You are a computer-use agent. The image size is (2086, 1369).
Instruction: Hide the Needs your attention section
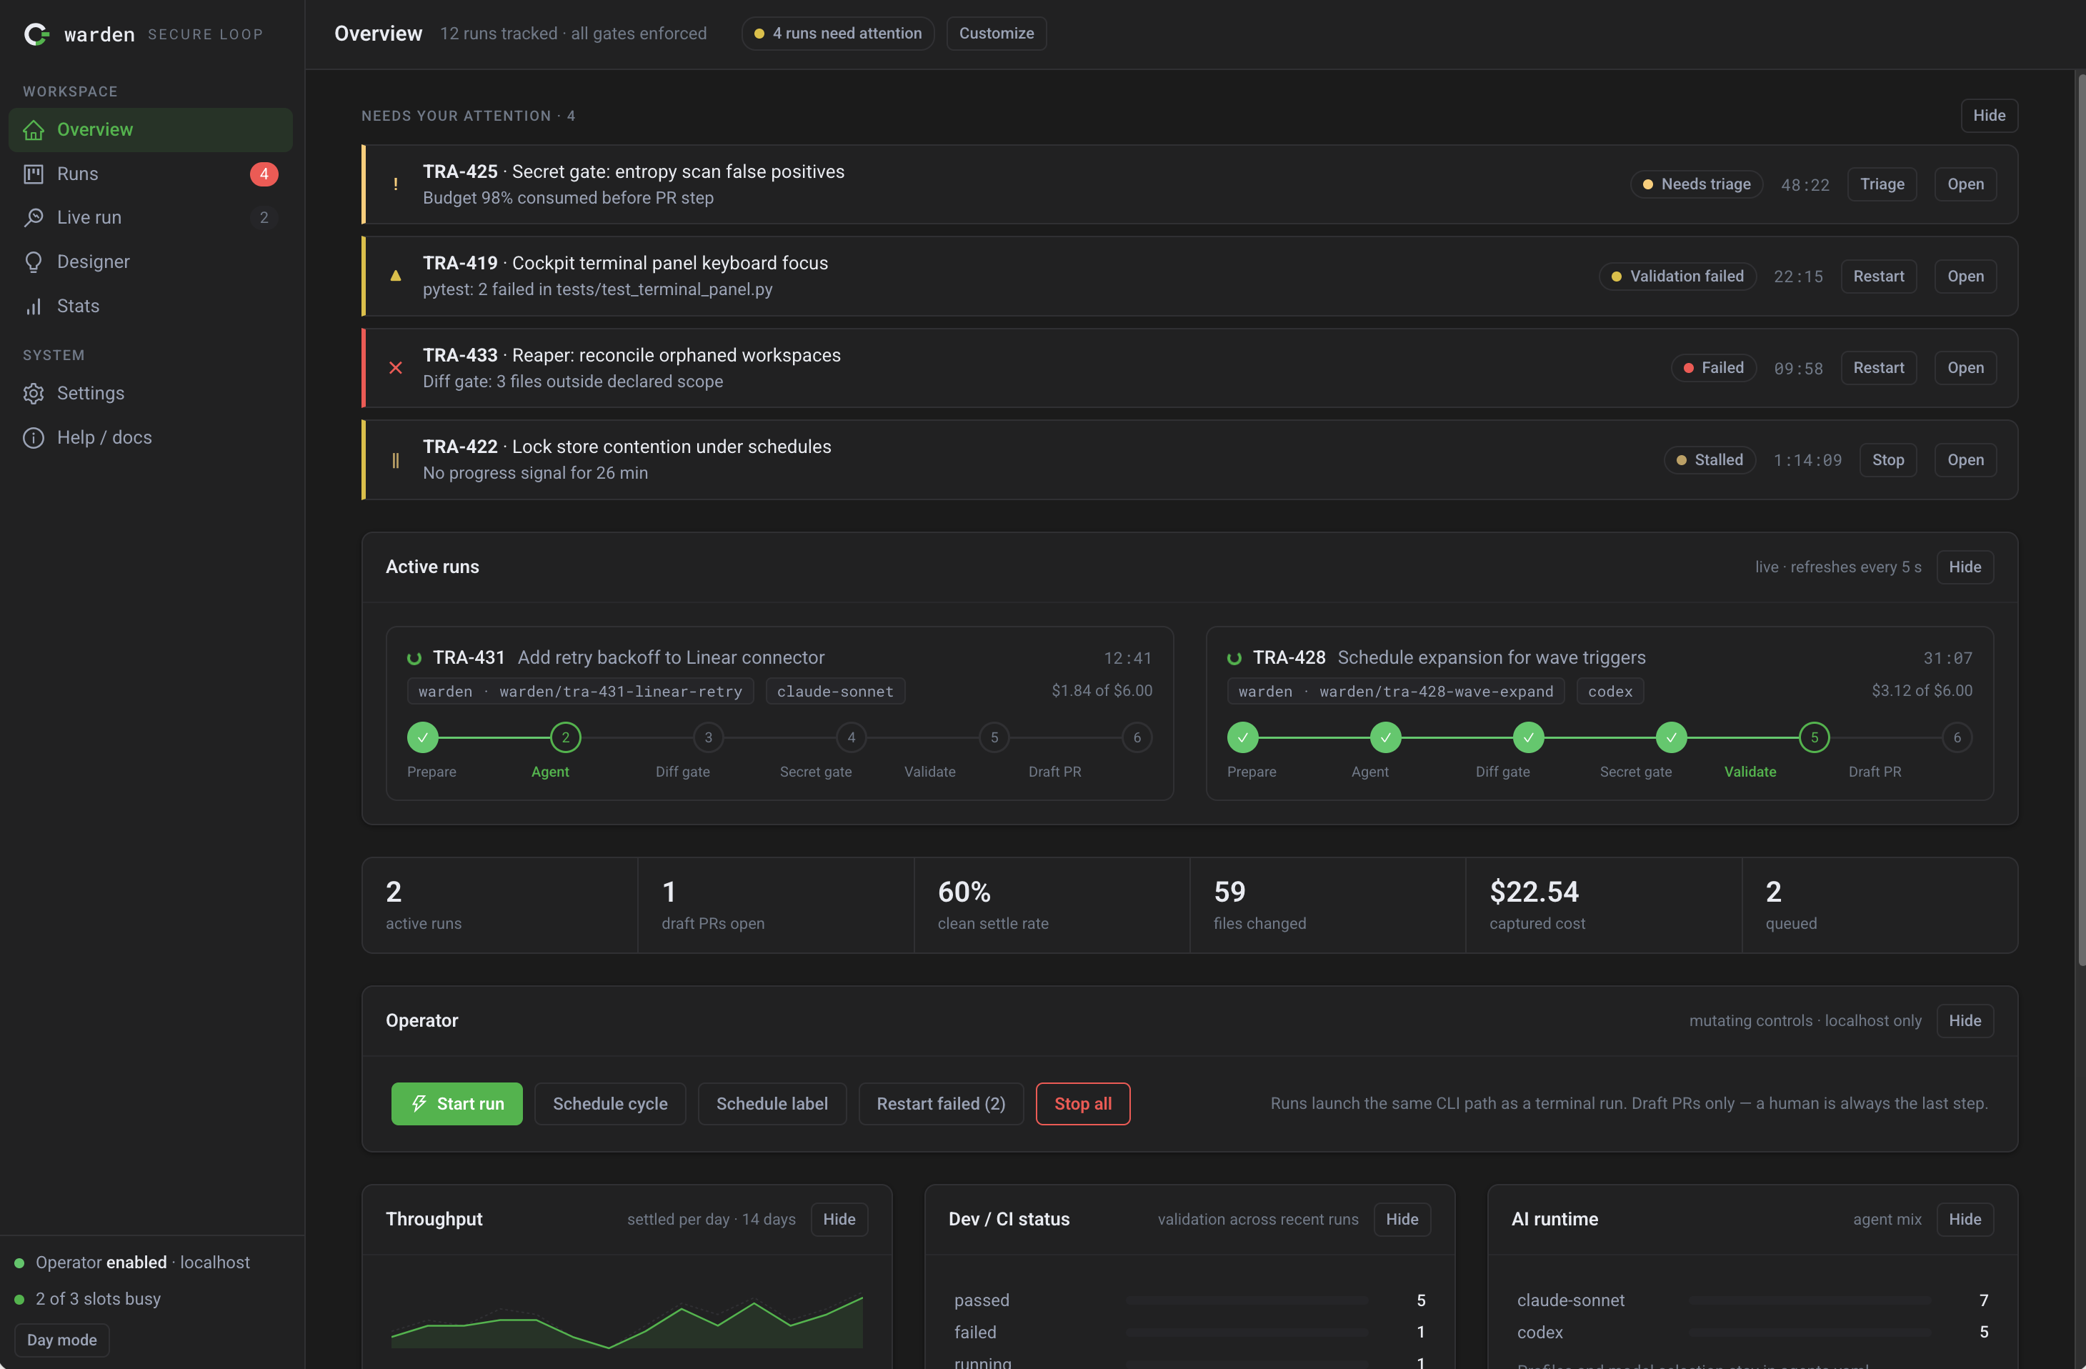coord(1989,116)
